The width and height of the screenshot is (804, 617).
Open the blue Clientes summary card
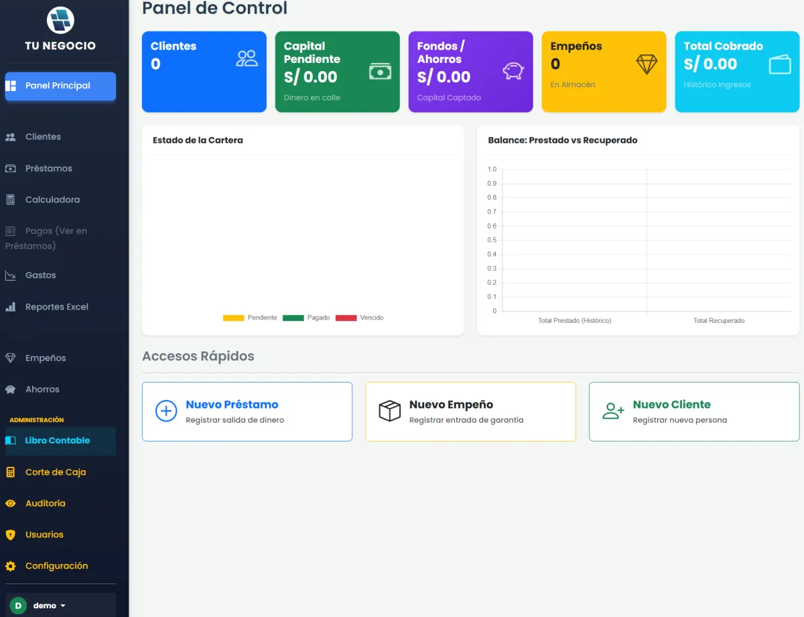tap(204, 72)
